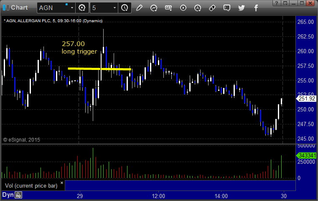This screenshot has height=201, width=318.
Task: Click the Chart window link icon
Action: (x=6, y=8)
